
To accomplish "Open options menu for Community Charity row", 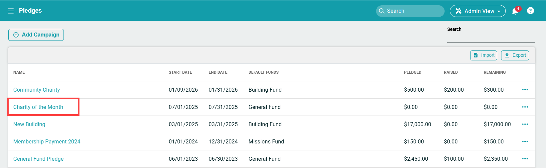I will coord(525,90).
